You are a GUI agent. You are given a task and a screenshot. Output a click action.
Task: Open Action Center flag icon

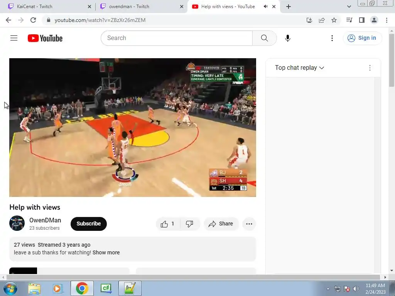(347, 289)
